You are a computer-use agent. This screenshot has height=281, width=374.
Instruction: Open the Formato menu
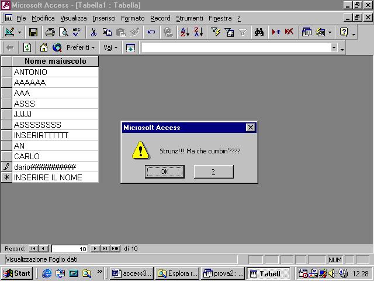click(133, 18)
